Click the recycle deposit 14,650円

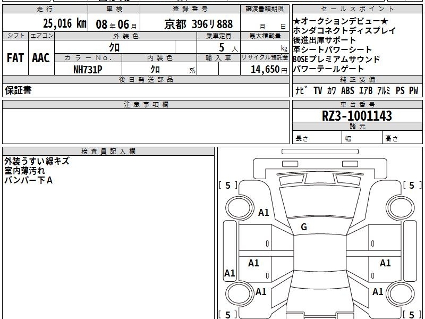[x=269, y=70]
